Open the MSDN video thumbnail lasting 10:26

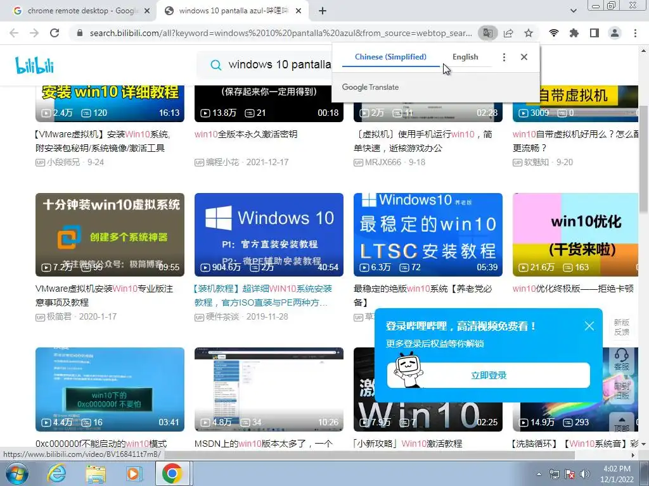(x=269, y=389)
